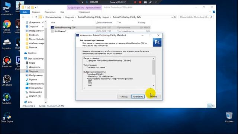Open Видео under Этот компьютер
Viewport: 238px width, 134px height.
pyautogui.click(x=32, y=63)
